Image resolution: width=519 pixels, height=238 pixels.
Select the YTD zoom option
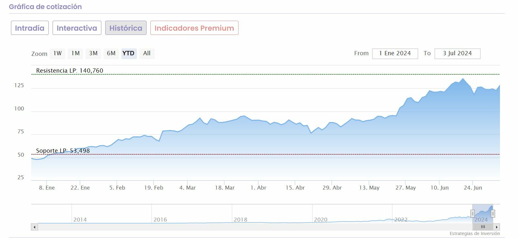[x=128, y=53]
